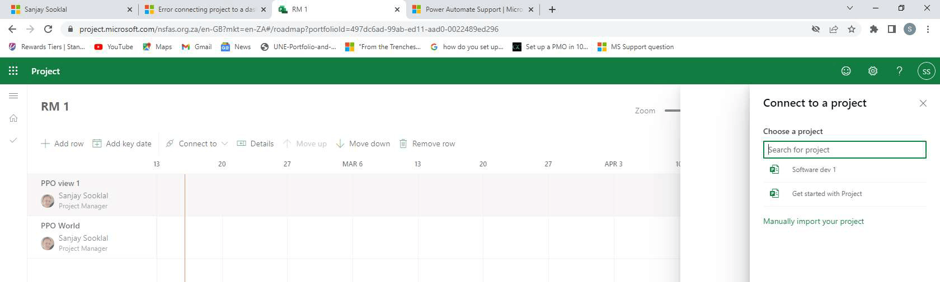Screen dimensions: 940x282
Task: Click Sanjay Sooklal avatar in PPO view 1
Action: point(48,200)
